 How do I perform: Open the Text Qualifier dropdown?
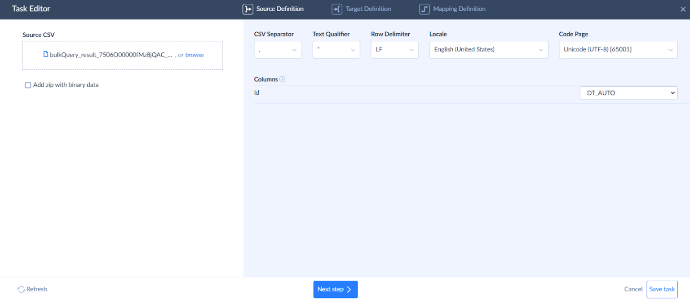[336, 50]
